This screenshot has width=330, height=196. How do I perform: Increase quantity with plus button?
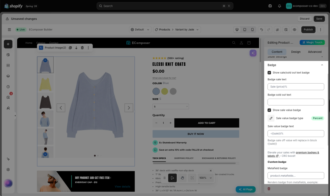(x=170, y=123)
